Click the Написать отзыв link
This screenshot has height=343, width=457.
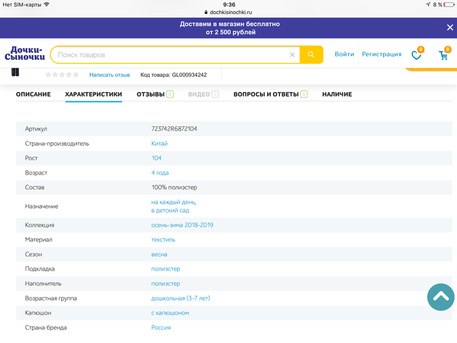pos(110,75)
